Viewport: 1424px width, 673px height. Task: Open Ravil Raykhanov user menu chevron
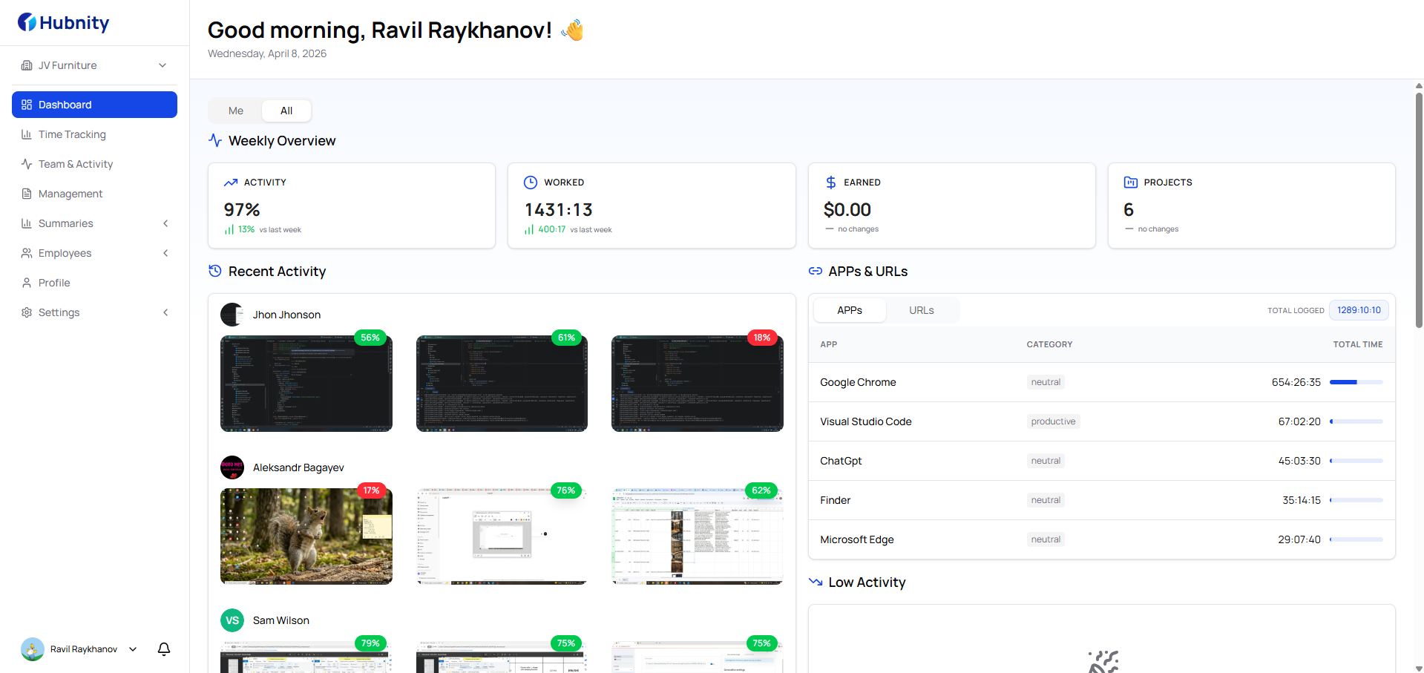[x=133, y=649]
